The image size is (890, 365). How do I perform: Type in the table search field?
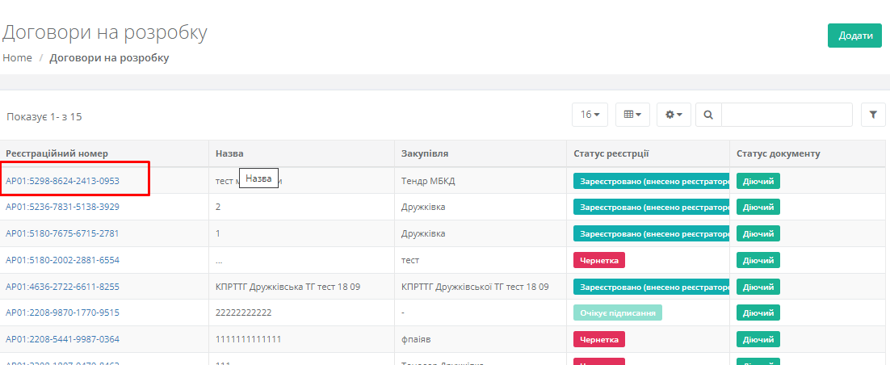point(786,115)
